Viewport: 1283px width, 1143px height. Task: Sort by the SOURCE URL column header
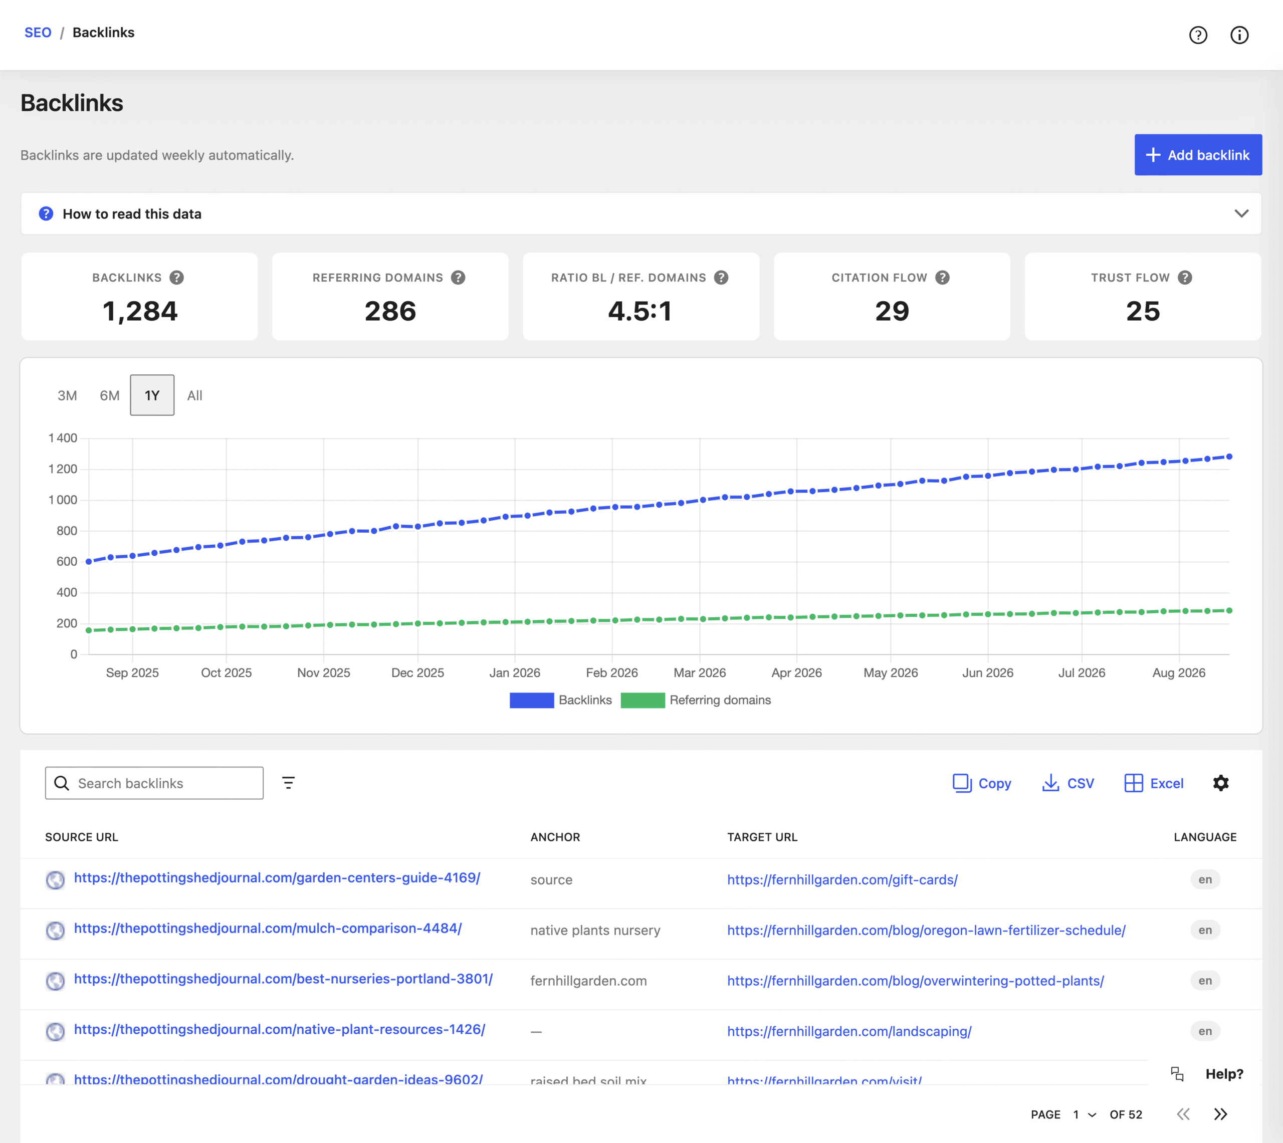click(x=82, y=837)
